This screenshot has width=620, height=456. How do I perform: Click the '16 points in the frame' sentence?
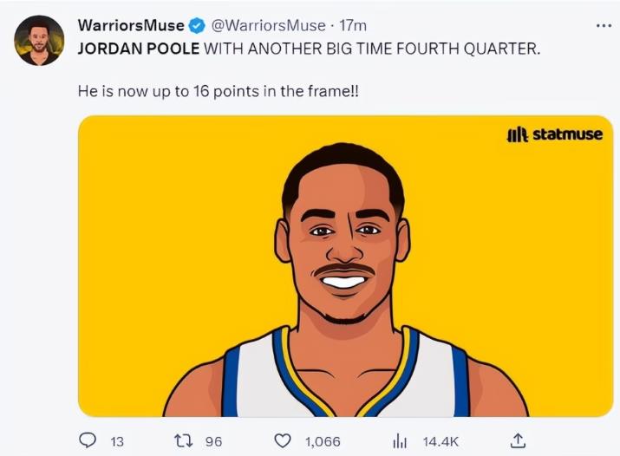[x=218, y=89]
